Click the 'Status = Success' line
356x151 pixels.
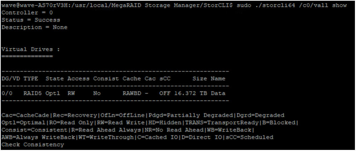(x=31, y=20)
